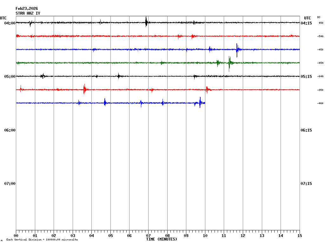Click the 04:15 label on right side

pos(306,23)
